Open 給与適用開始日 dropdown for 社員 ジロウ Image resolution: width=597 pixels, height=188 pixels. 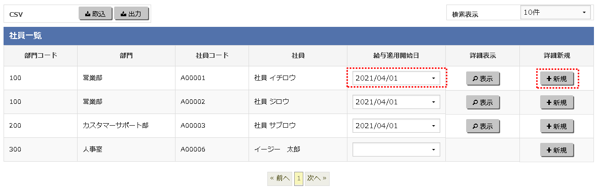[x=396, y=102]
